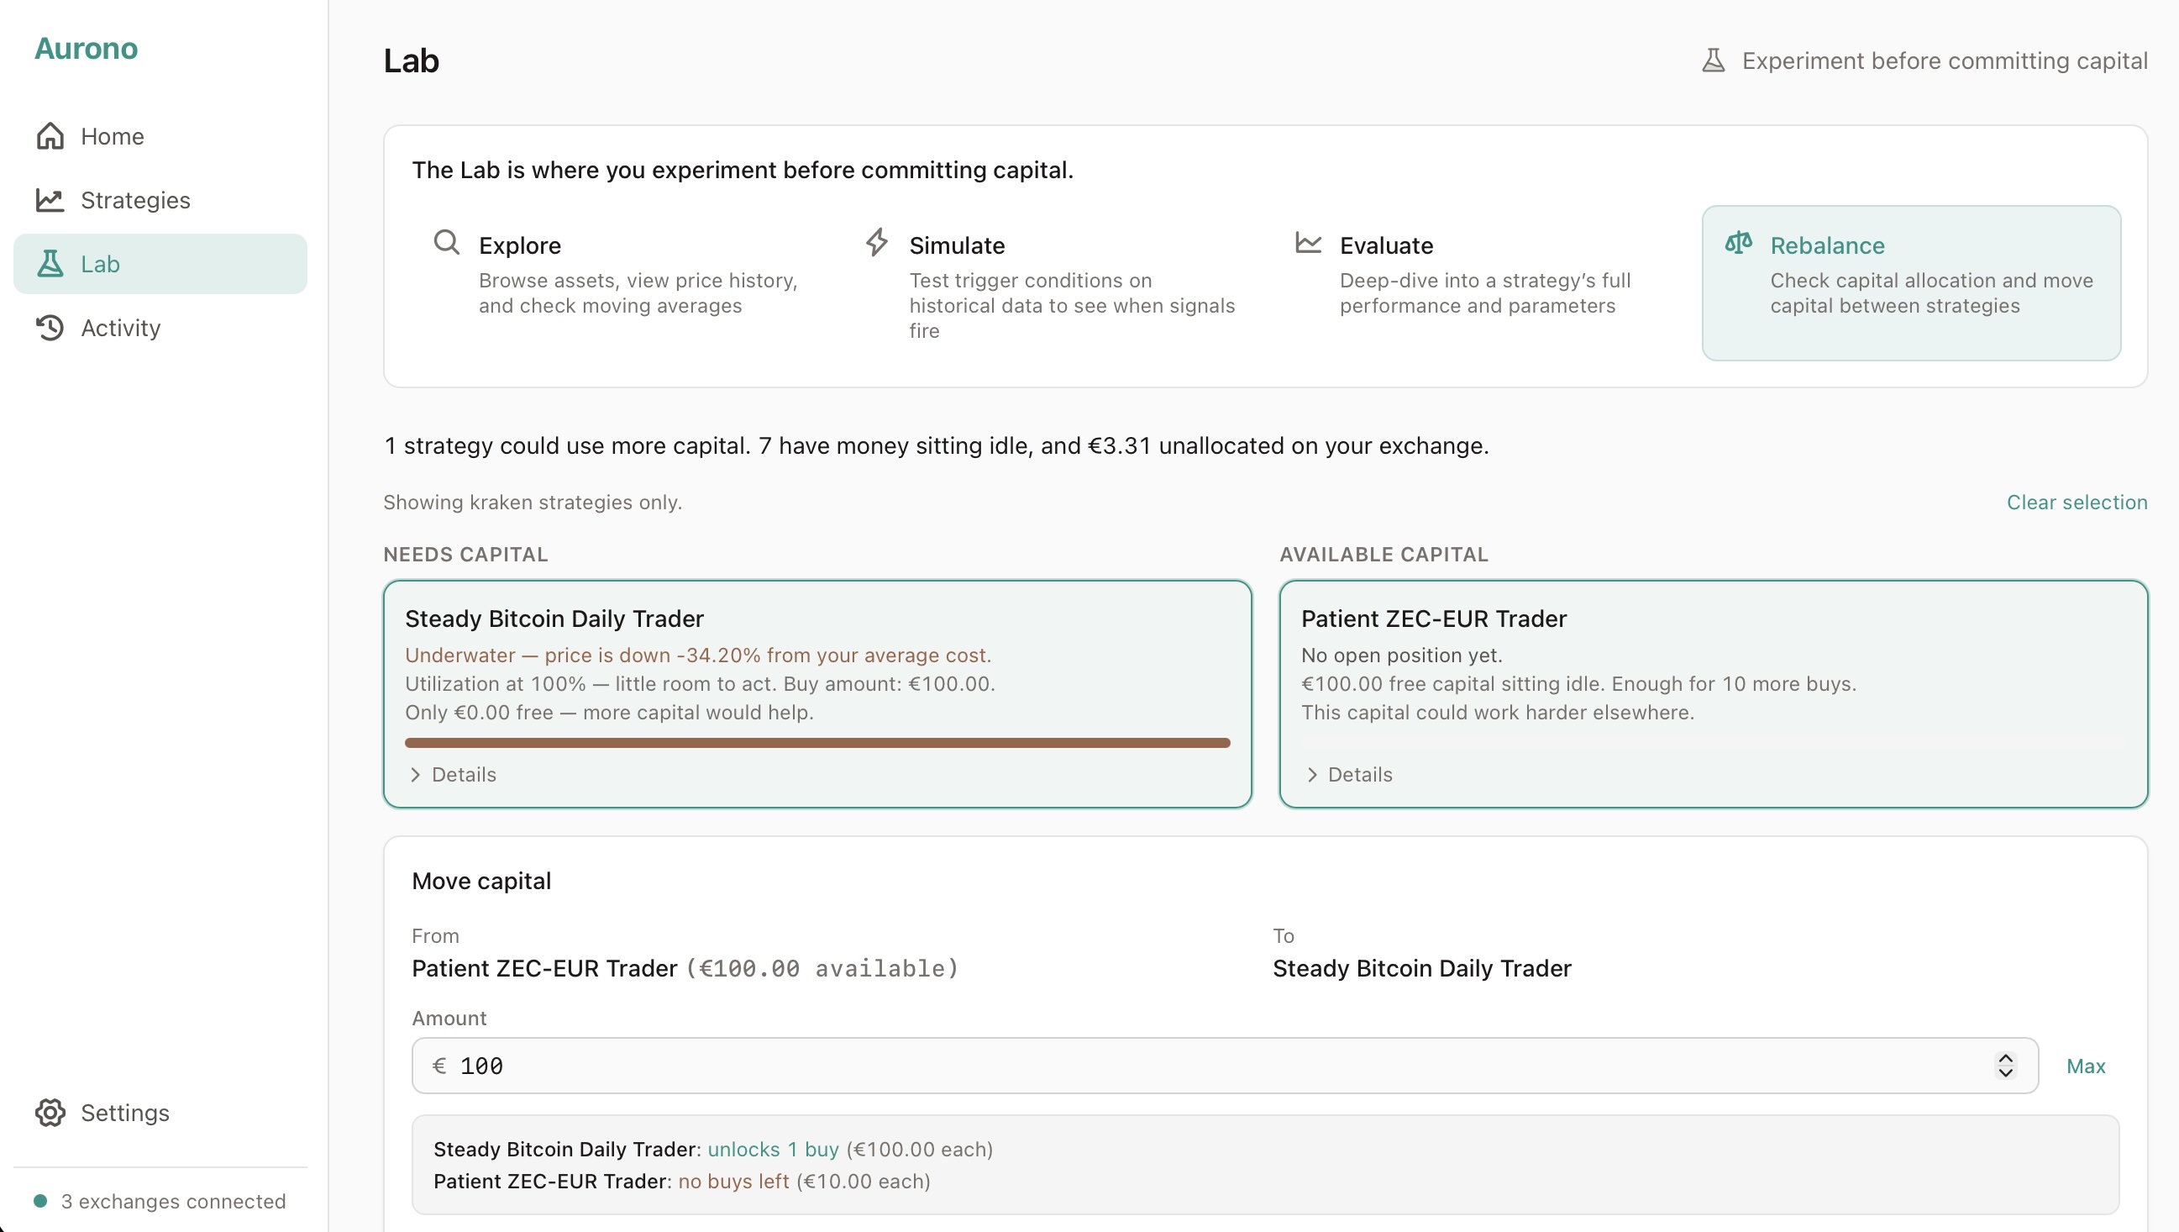Click the Simulate lightning bolt icon
Screen dimensions: 2179x1232
[877, 243]
